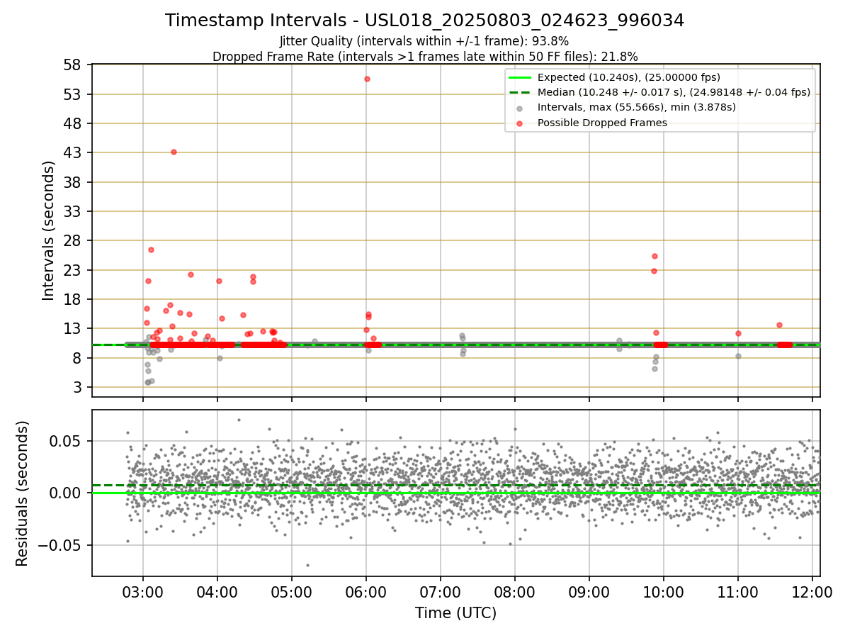Click the x-axis tick label "08:00"
The height and width of the screenshot is (638, 850).
(x=515, y=592)
